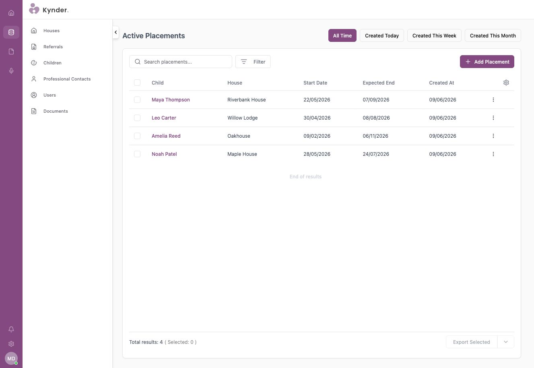The image size is (534, 368).
Task: Click the Add Placement button
Action: tap(487, 62)
